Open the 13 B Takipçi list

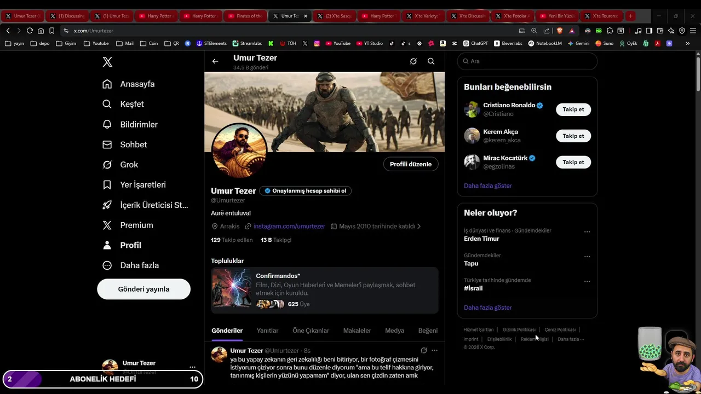pyautogui.click(x=276, y=240)
